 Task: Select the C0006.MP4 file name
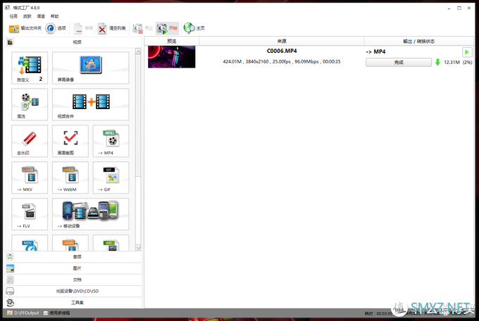[x=282, y=51]
